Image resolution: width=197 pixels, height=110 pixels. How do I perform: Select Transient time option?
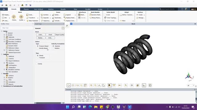38,58
